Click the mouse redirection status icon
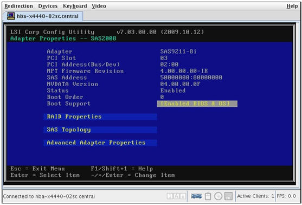The height and width of the screenshot is (205, 302). point(208,196)
